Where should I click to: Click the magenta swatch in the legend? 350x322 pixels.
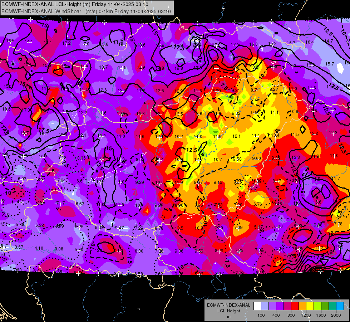tap(287, 306)
